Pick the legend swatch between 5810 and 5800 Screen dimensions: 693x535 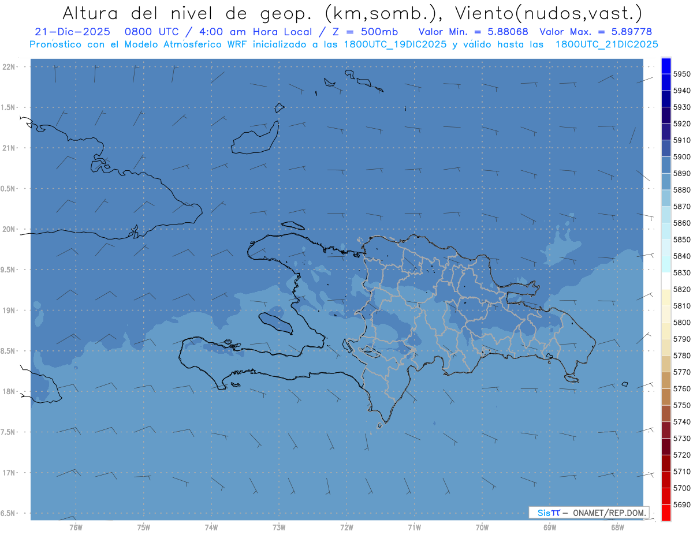tap(666, 314)
